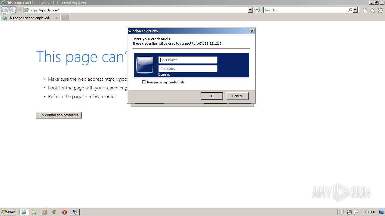The width and height of the screenshot is (385, 216).
Task: Click the User name field in Windows Security
Action: click(x=188, y=60)
